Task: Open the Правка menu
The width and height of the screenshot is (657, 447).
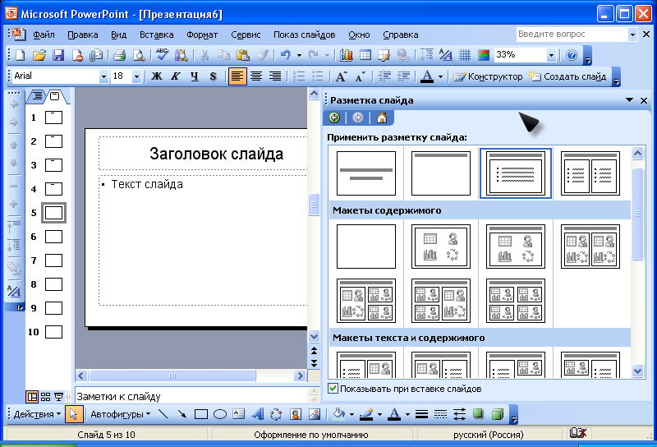Action: (x=83, y=35)
